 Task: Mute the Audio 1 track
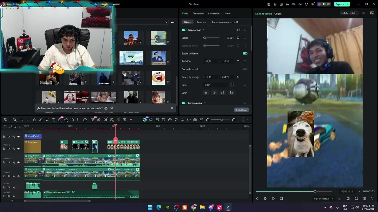tap(9, 188)
